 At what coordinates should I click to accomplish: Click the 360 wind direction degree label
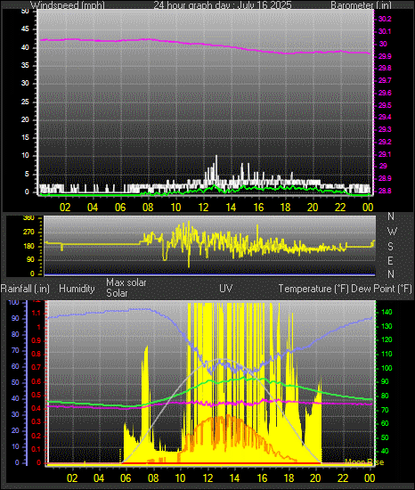pyautogui.click(x=28, y=218)
